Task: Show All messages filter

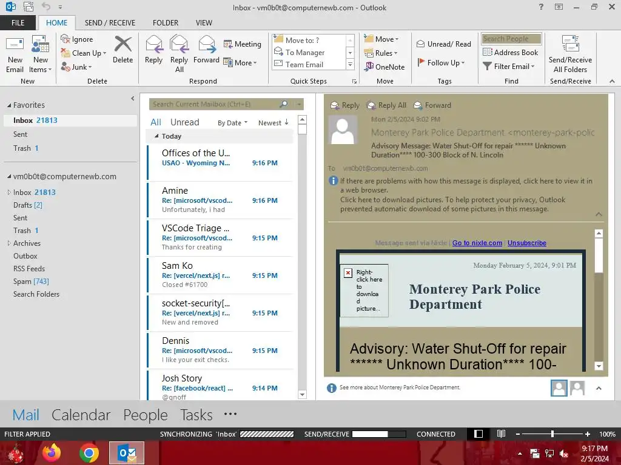Action: (156, 122)
